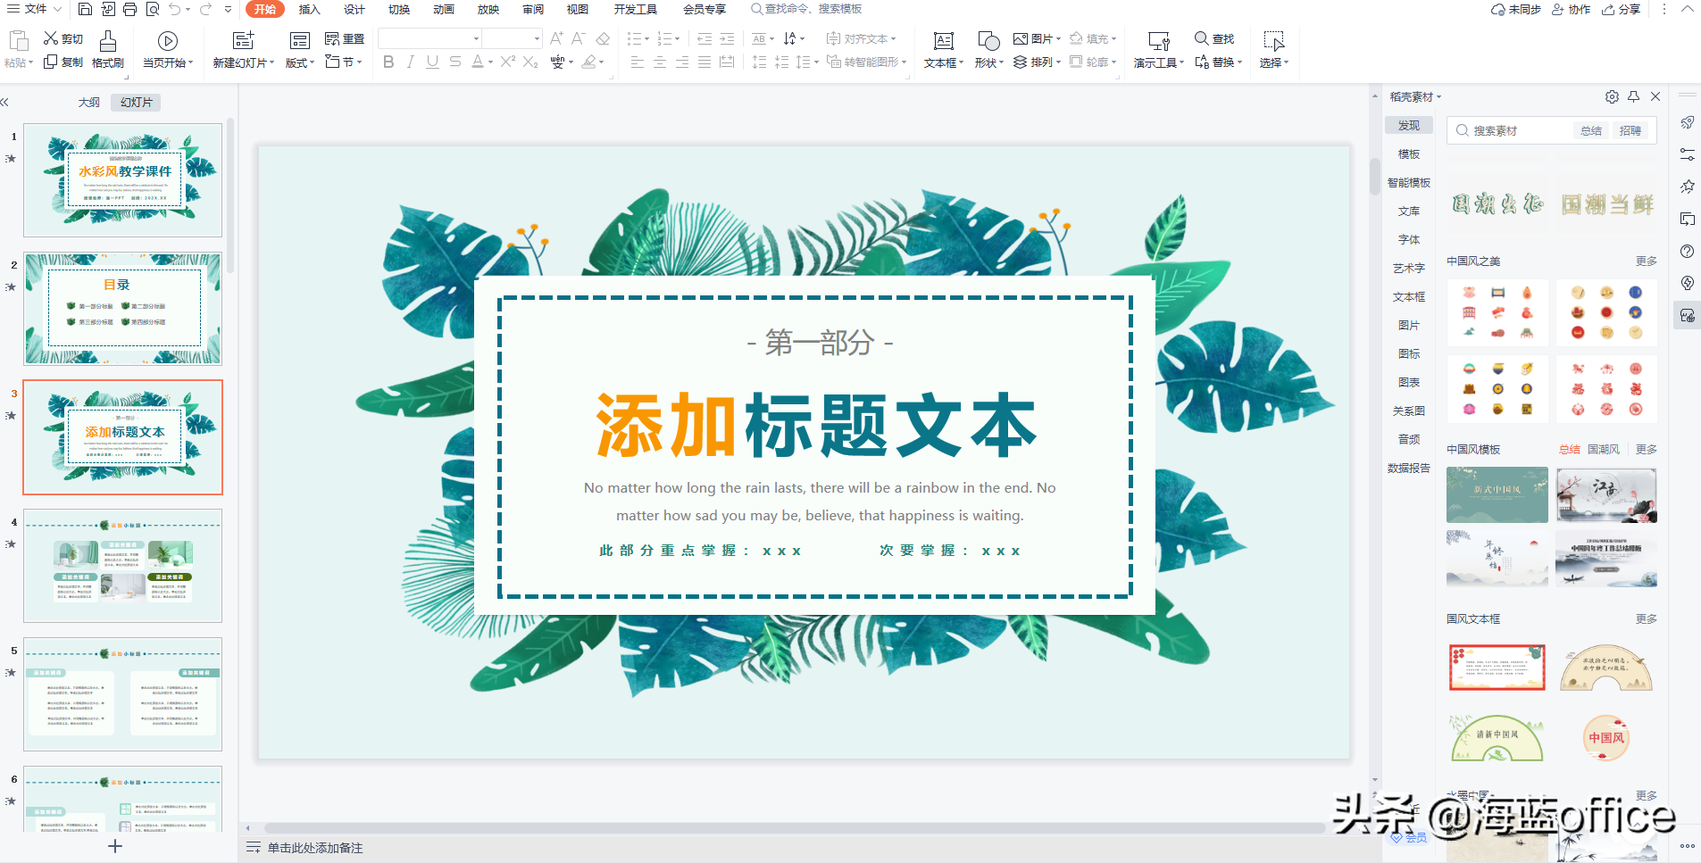Click the 当页开始 play-from-current-slide icon
1701x863 pixels.
[x=167, y=41]
